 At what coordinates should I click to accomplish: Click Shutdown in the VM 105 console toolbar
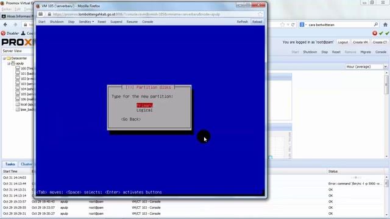point(57,22)
